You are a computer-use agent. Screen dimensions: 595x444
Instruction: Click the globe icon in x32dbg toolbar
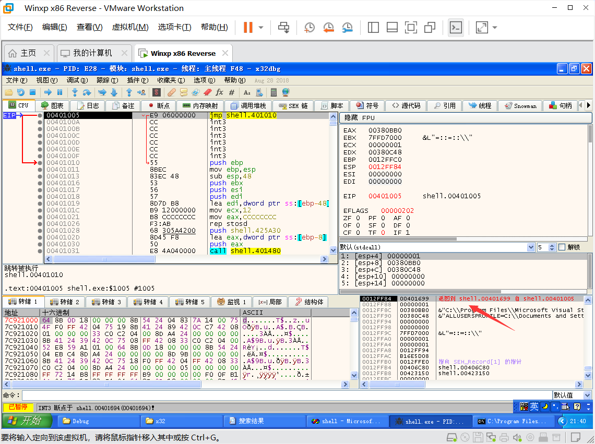tap(285, 92)
